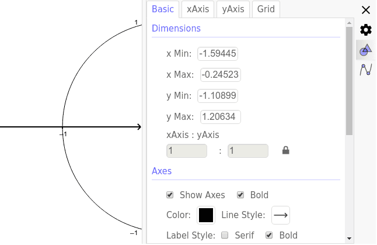Click the axis ratio lock icon
The width and height of the screenshot is (377, 245).
(285, 150)
